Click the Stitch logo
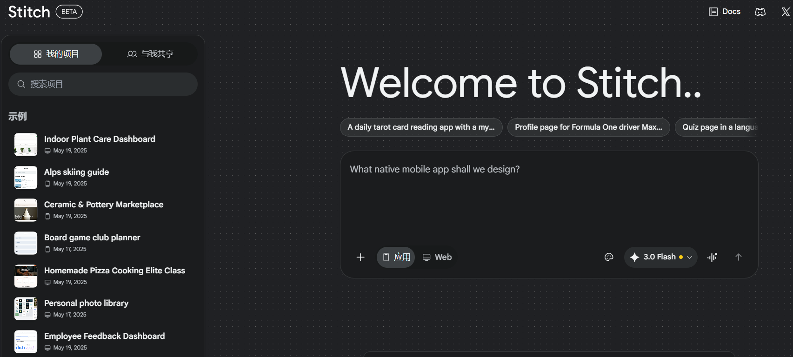793x357 pixels. 29,12
